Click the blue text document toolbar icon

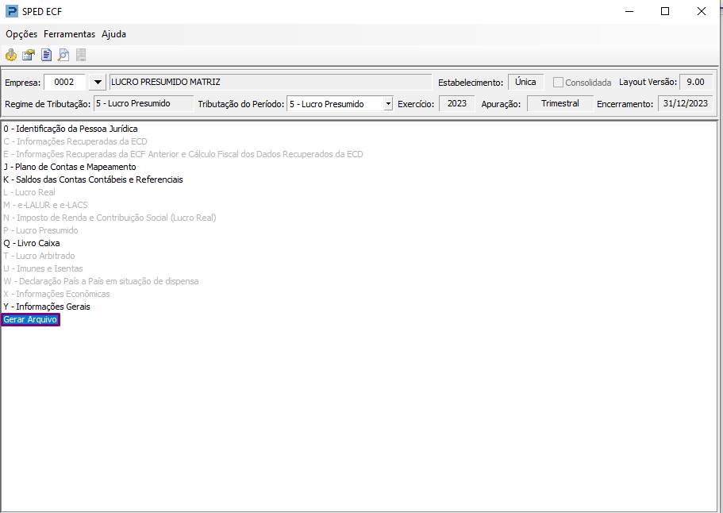[46, 56]
